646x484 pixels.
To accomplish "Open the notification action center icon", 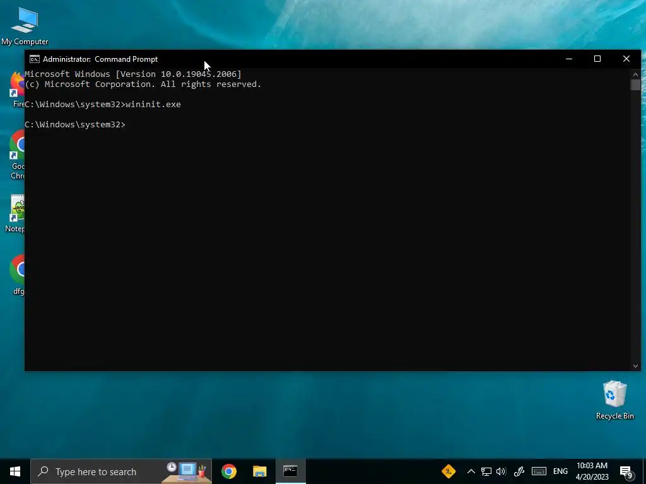I will pos(626,472).
